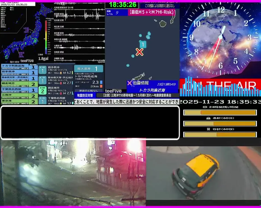
Task: Click the green 18:35:26 digital clock
Action: [x=123, y=5]
